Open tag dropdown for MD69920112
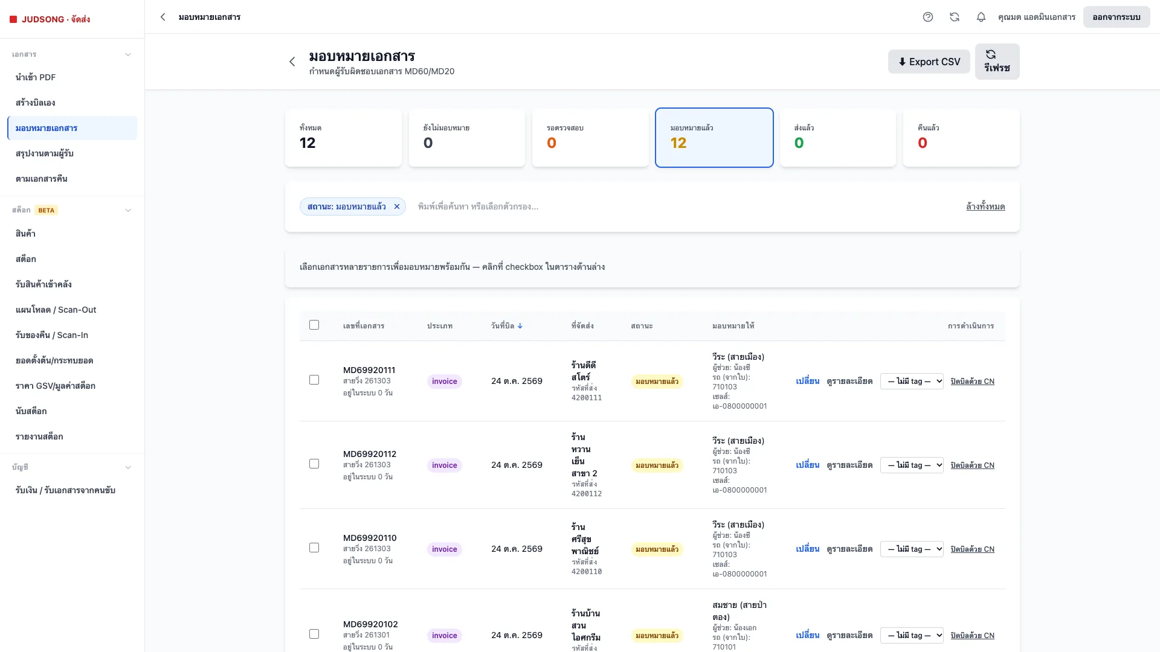 coord(912,465)
